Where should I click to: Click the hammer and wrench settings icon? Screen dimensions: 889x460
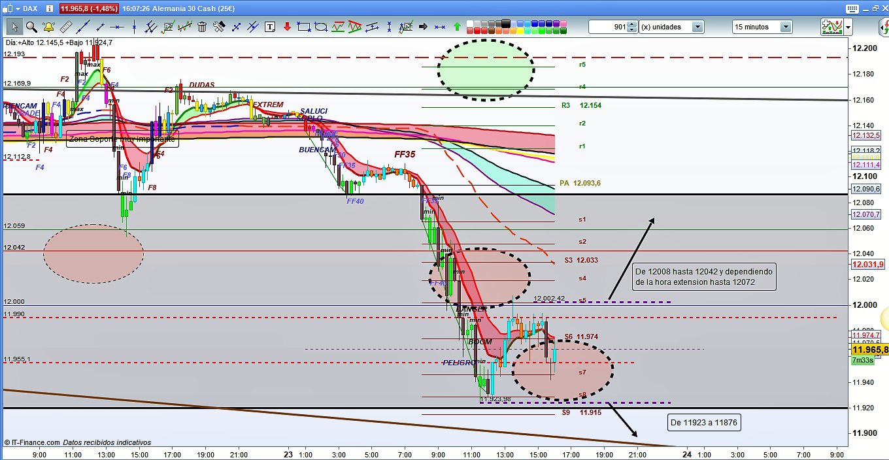click(219, 27)
